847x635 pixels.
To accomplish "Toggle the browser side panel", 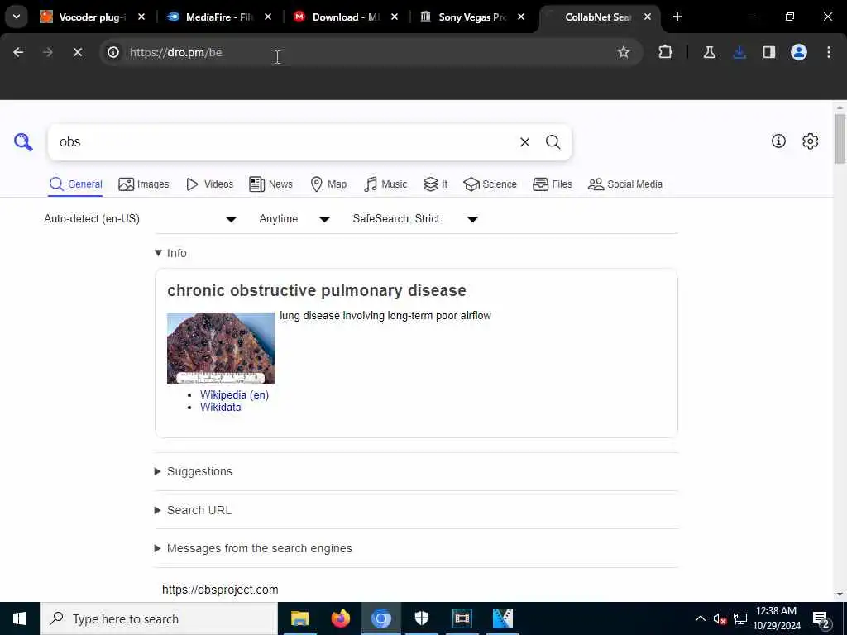I will [769, 52].
